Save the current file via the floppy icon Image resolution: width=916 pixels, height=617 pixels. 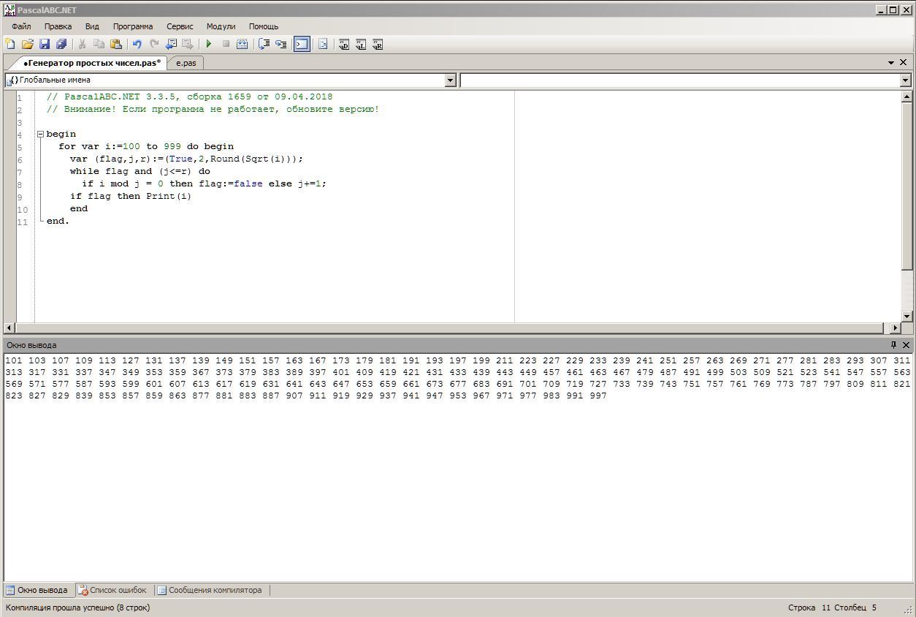click(x=45, y=45)
